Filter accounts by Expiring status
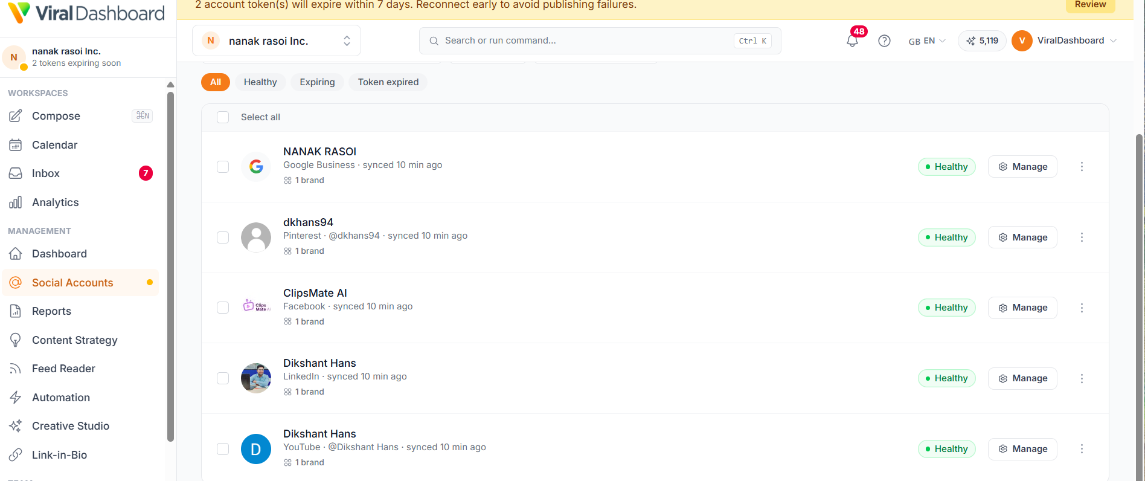 point(317,82)
